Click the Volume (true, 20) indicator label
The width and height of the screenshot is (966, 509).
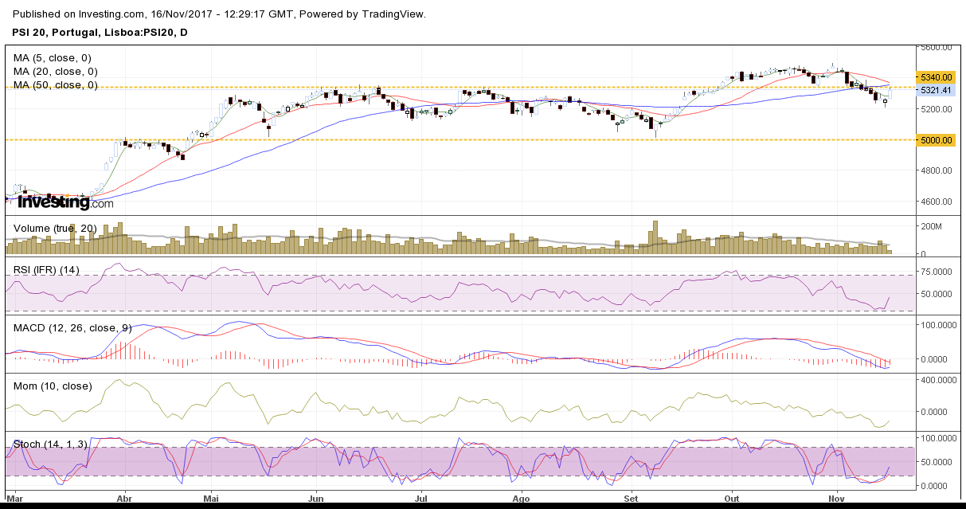[x=55, y=229]
